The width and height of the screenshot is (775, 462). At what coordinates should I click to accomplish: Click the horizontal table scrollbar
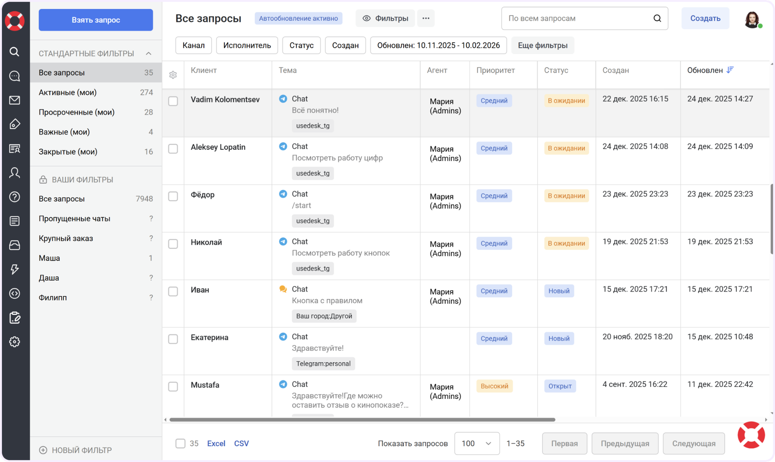coord(362,420)
